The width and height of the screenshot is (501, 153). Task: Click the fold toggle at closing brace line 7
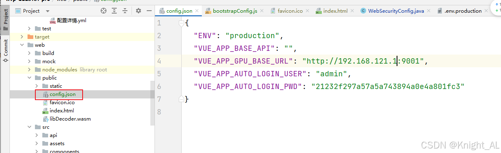point(181,99)
